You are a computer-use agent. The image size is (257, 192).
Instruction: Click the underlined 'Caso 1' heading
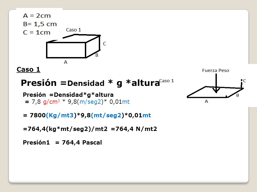click(x=28, y=70)
